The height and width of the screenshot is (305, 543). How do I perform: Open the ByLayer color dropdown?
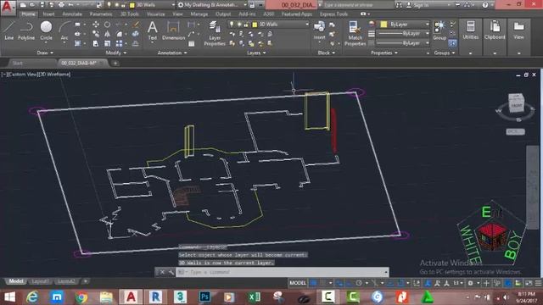click(x=427, y=25)
